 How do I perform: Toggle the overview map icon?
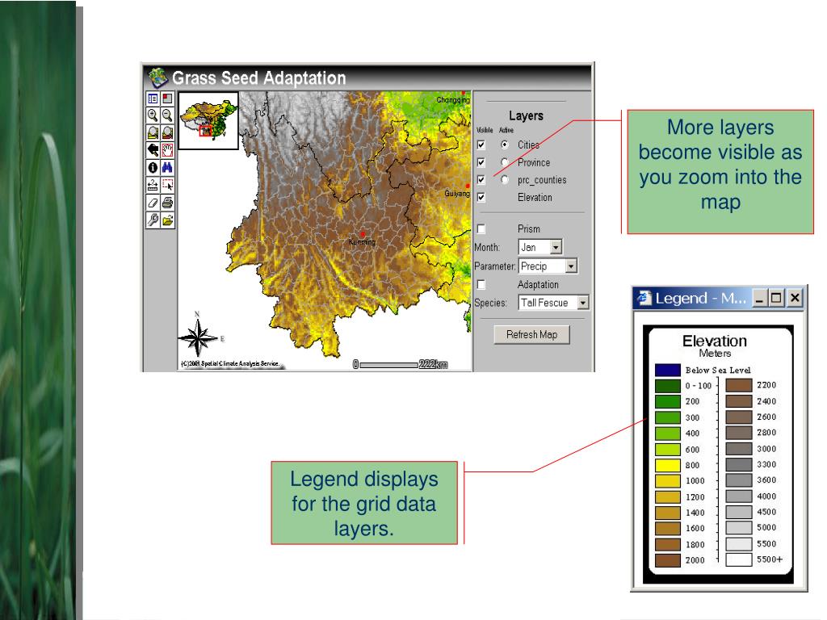(167, 98)
